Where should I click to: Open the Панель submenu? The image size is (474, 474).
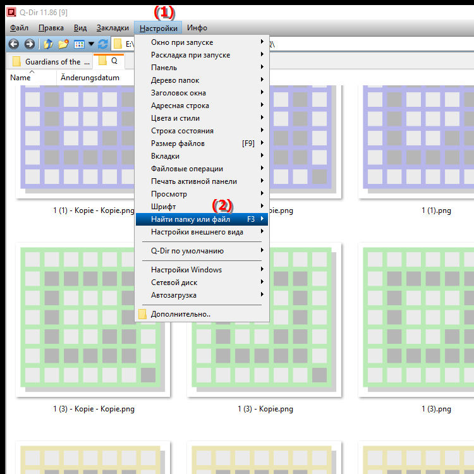click(202, 68)
